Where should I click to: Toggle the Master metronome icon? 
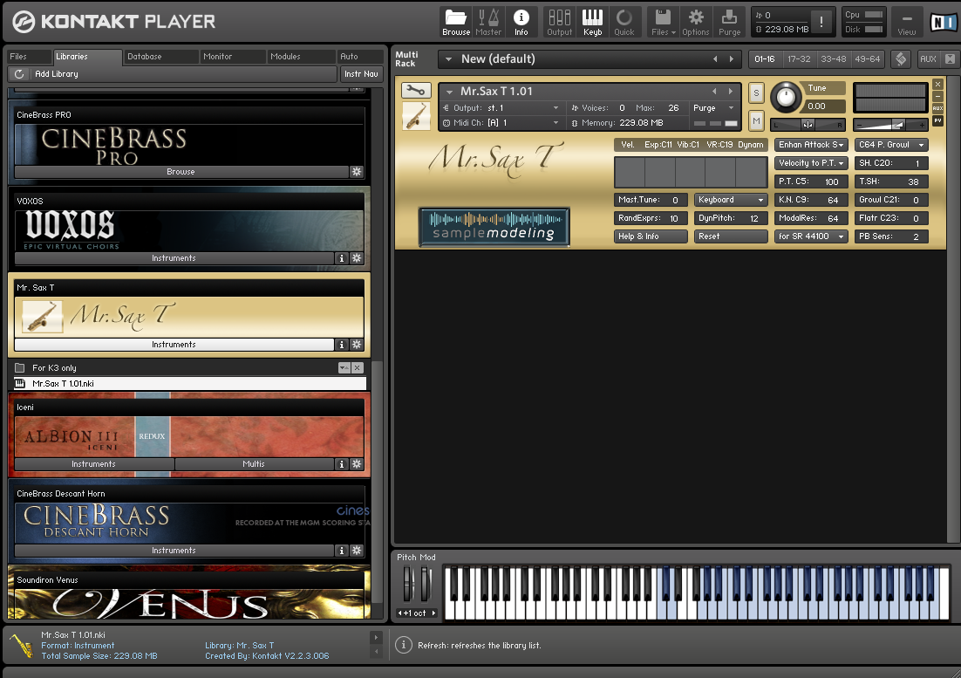488,22
